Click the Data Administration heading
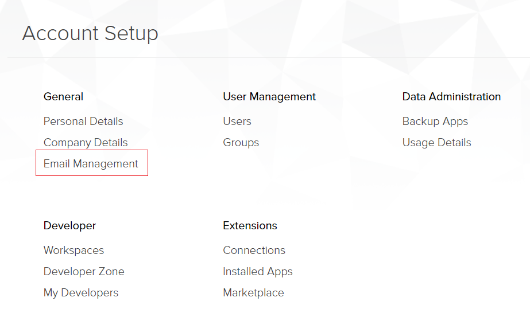The width and height of the screenshot is (530, 317). point(451,96)
